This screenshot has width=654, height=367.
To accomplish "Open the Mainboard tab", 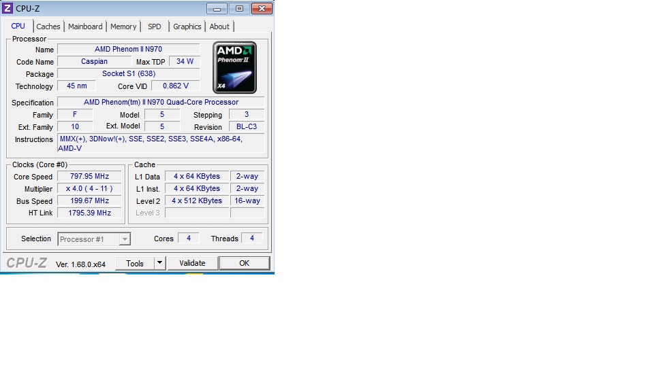I will pos(85,27).
